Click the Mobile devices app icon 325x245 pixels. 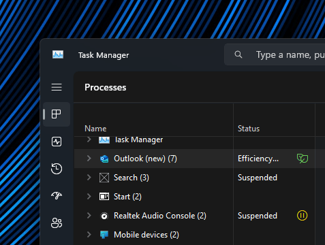pyautogui.click(x=104, y=235)
